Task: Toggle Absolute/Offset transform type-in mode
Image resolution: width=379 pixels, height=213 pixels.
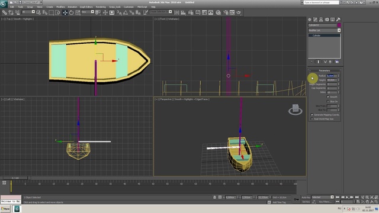Action: click(220, 197)
